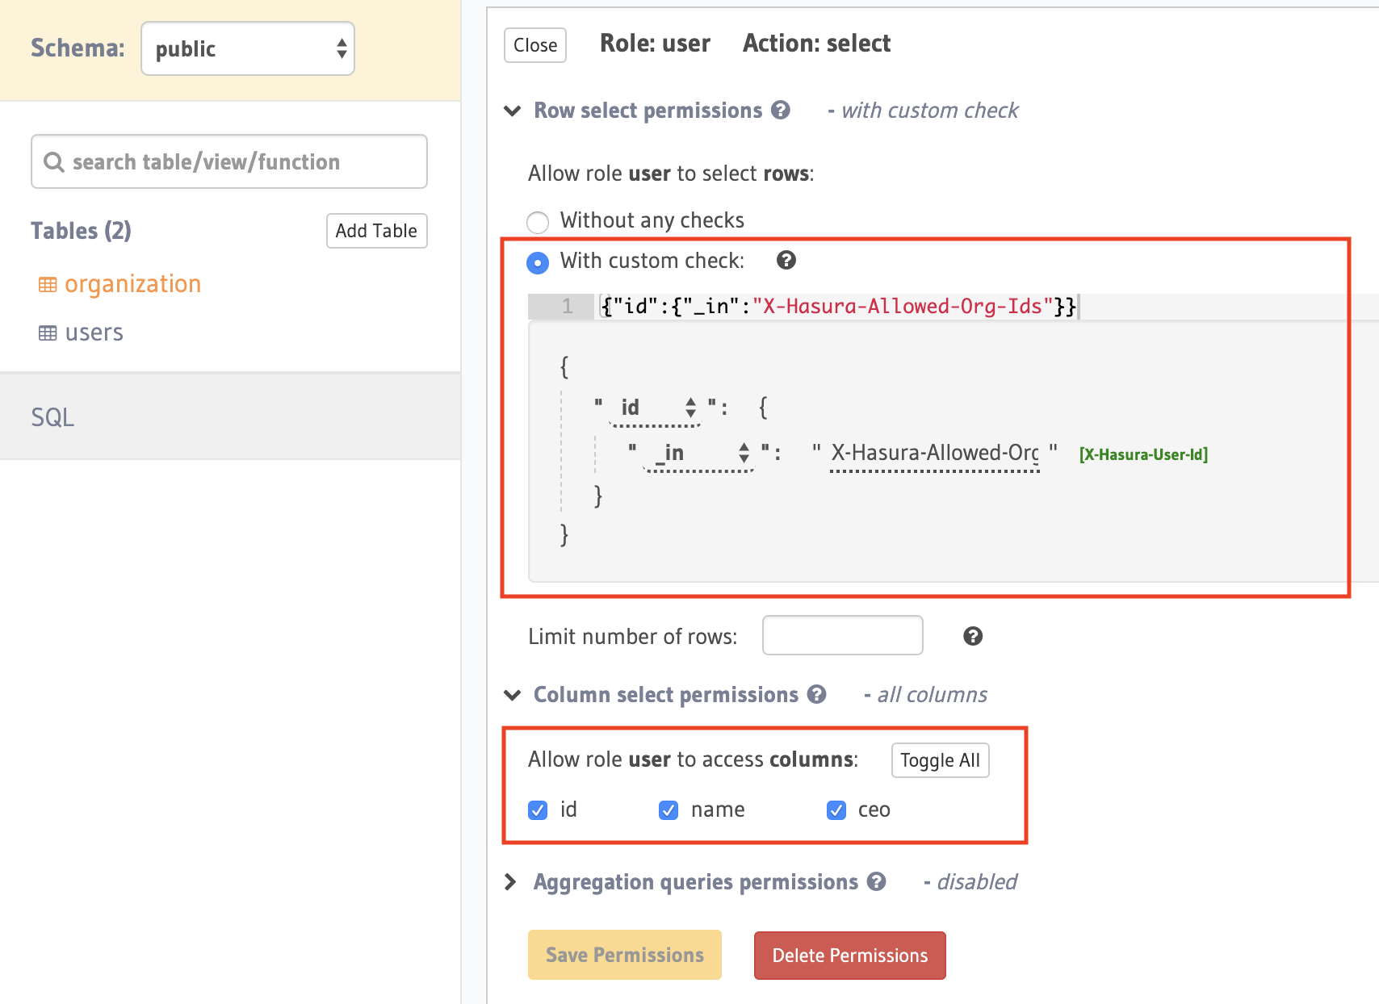Open help for Row select permissions
Viewport: 1379px width, 1004px height.
pos(781,110)
